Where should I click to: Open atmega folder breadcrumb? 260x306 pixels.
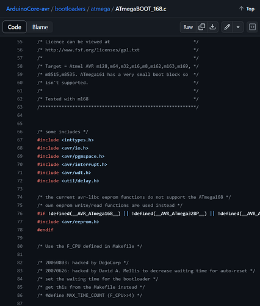[x=100, y=9]
